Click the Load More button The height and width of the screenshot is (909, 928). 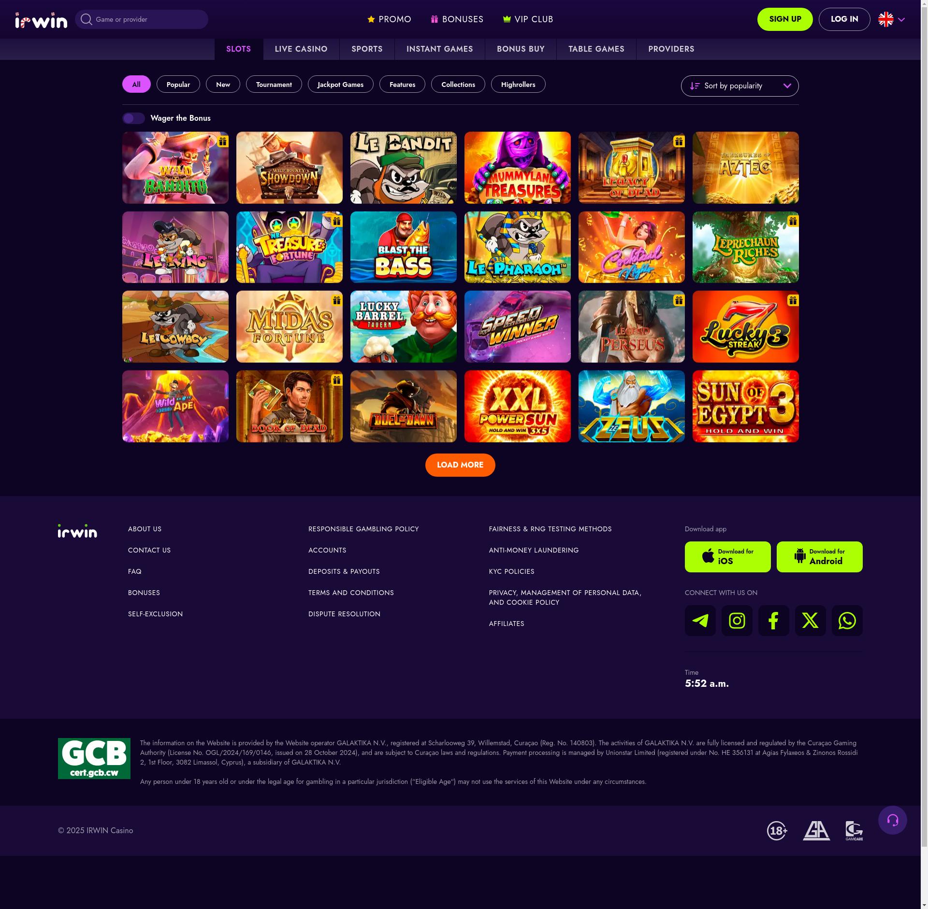[460, 465]
